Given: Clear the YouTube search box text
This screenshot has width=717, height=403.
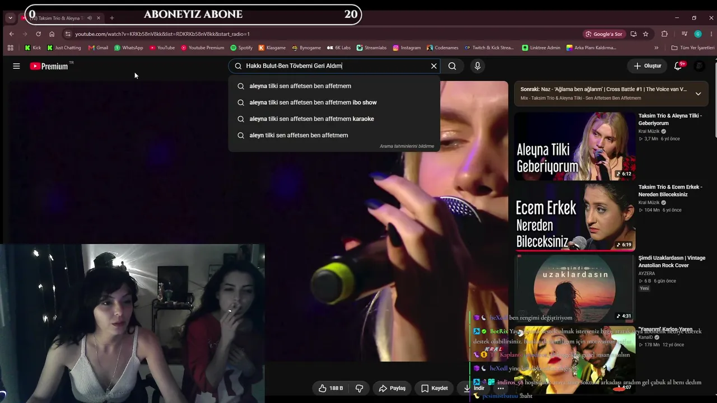Looking at the screenshot, I should pos(434,66).
